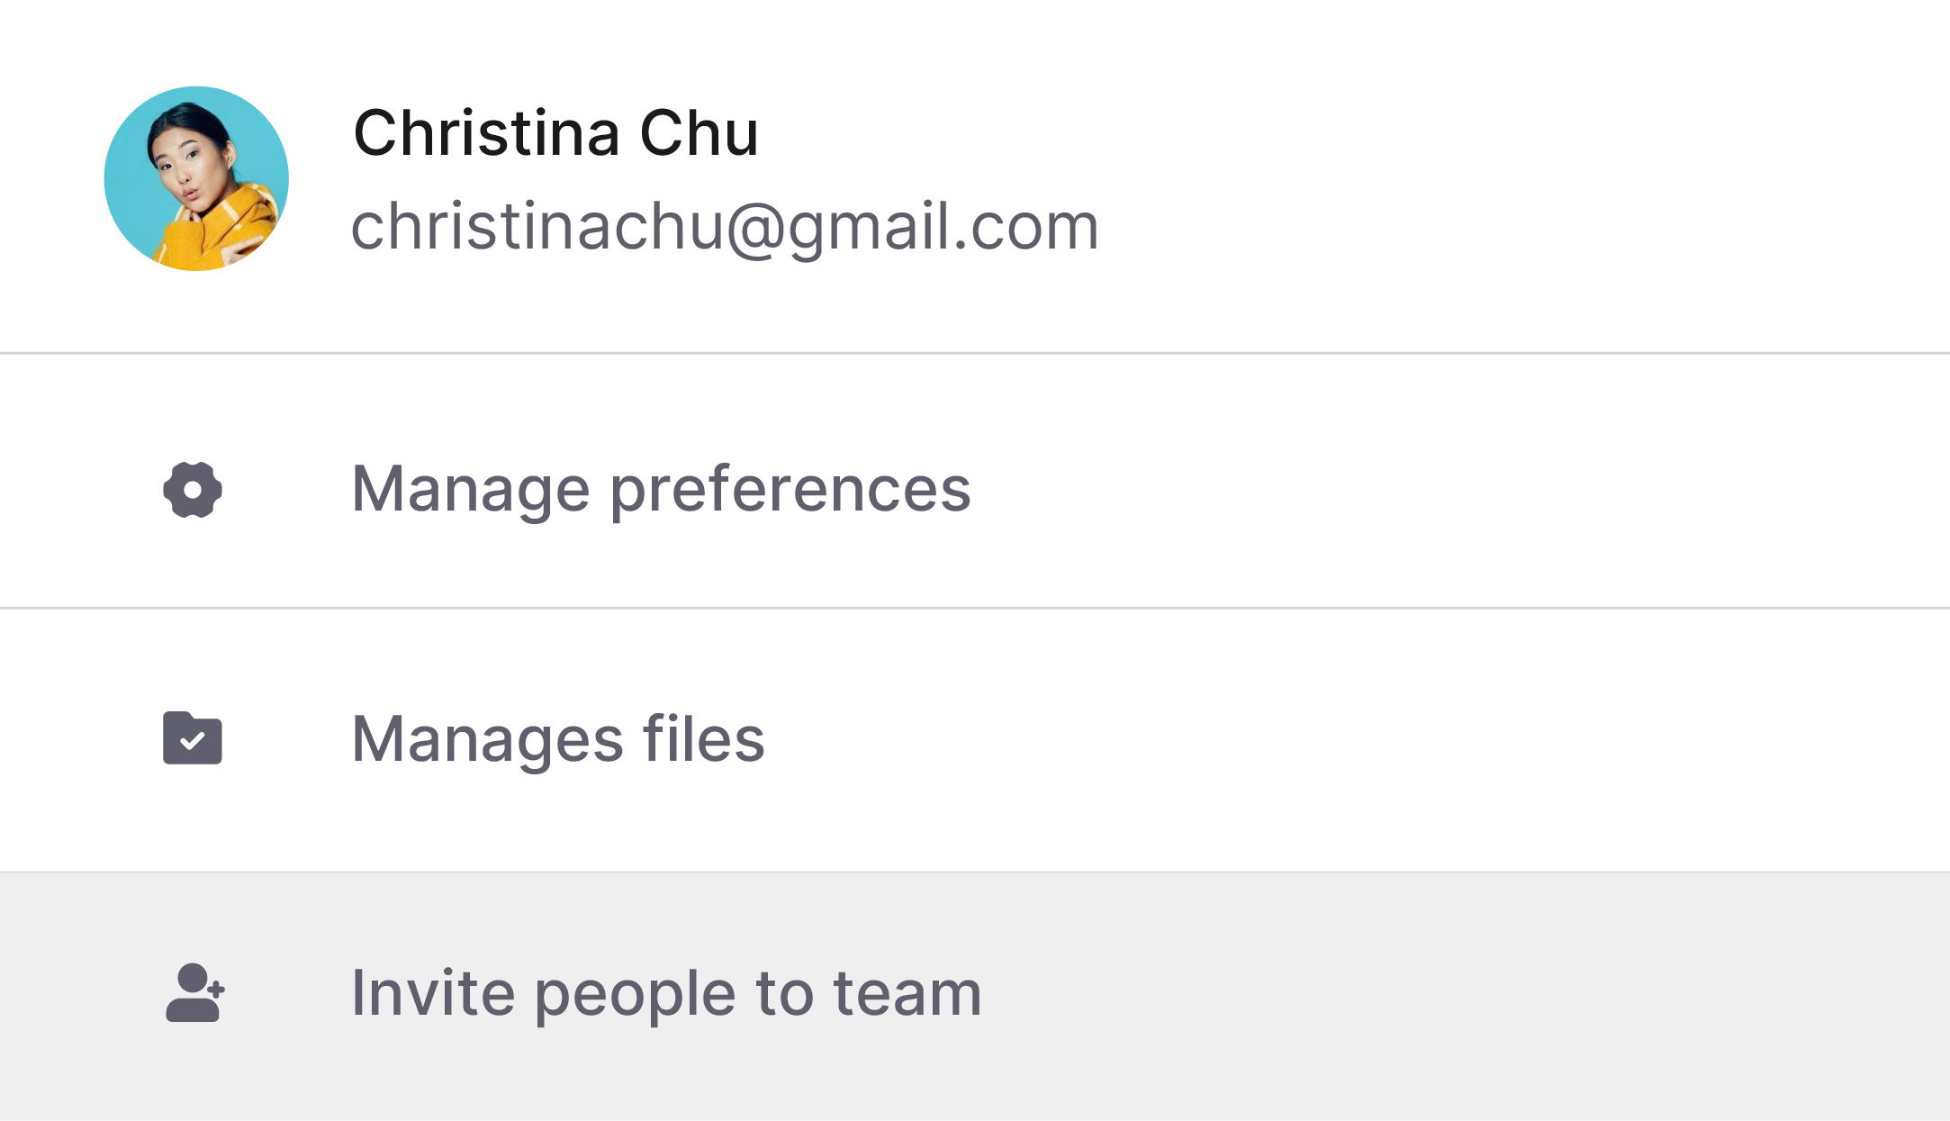
Task: Click the gear icon beside Manage preferences
Action: tap(193, 490)
